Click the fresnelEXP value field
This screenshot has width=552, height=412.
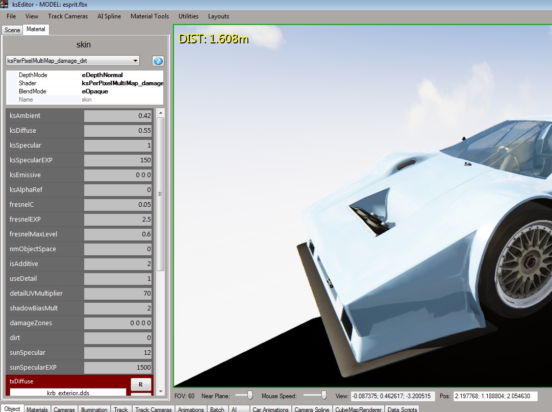coord(118,219)
